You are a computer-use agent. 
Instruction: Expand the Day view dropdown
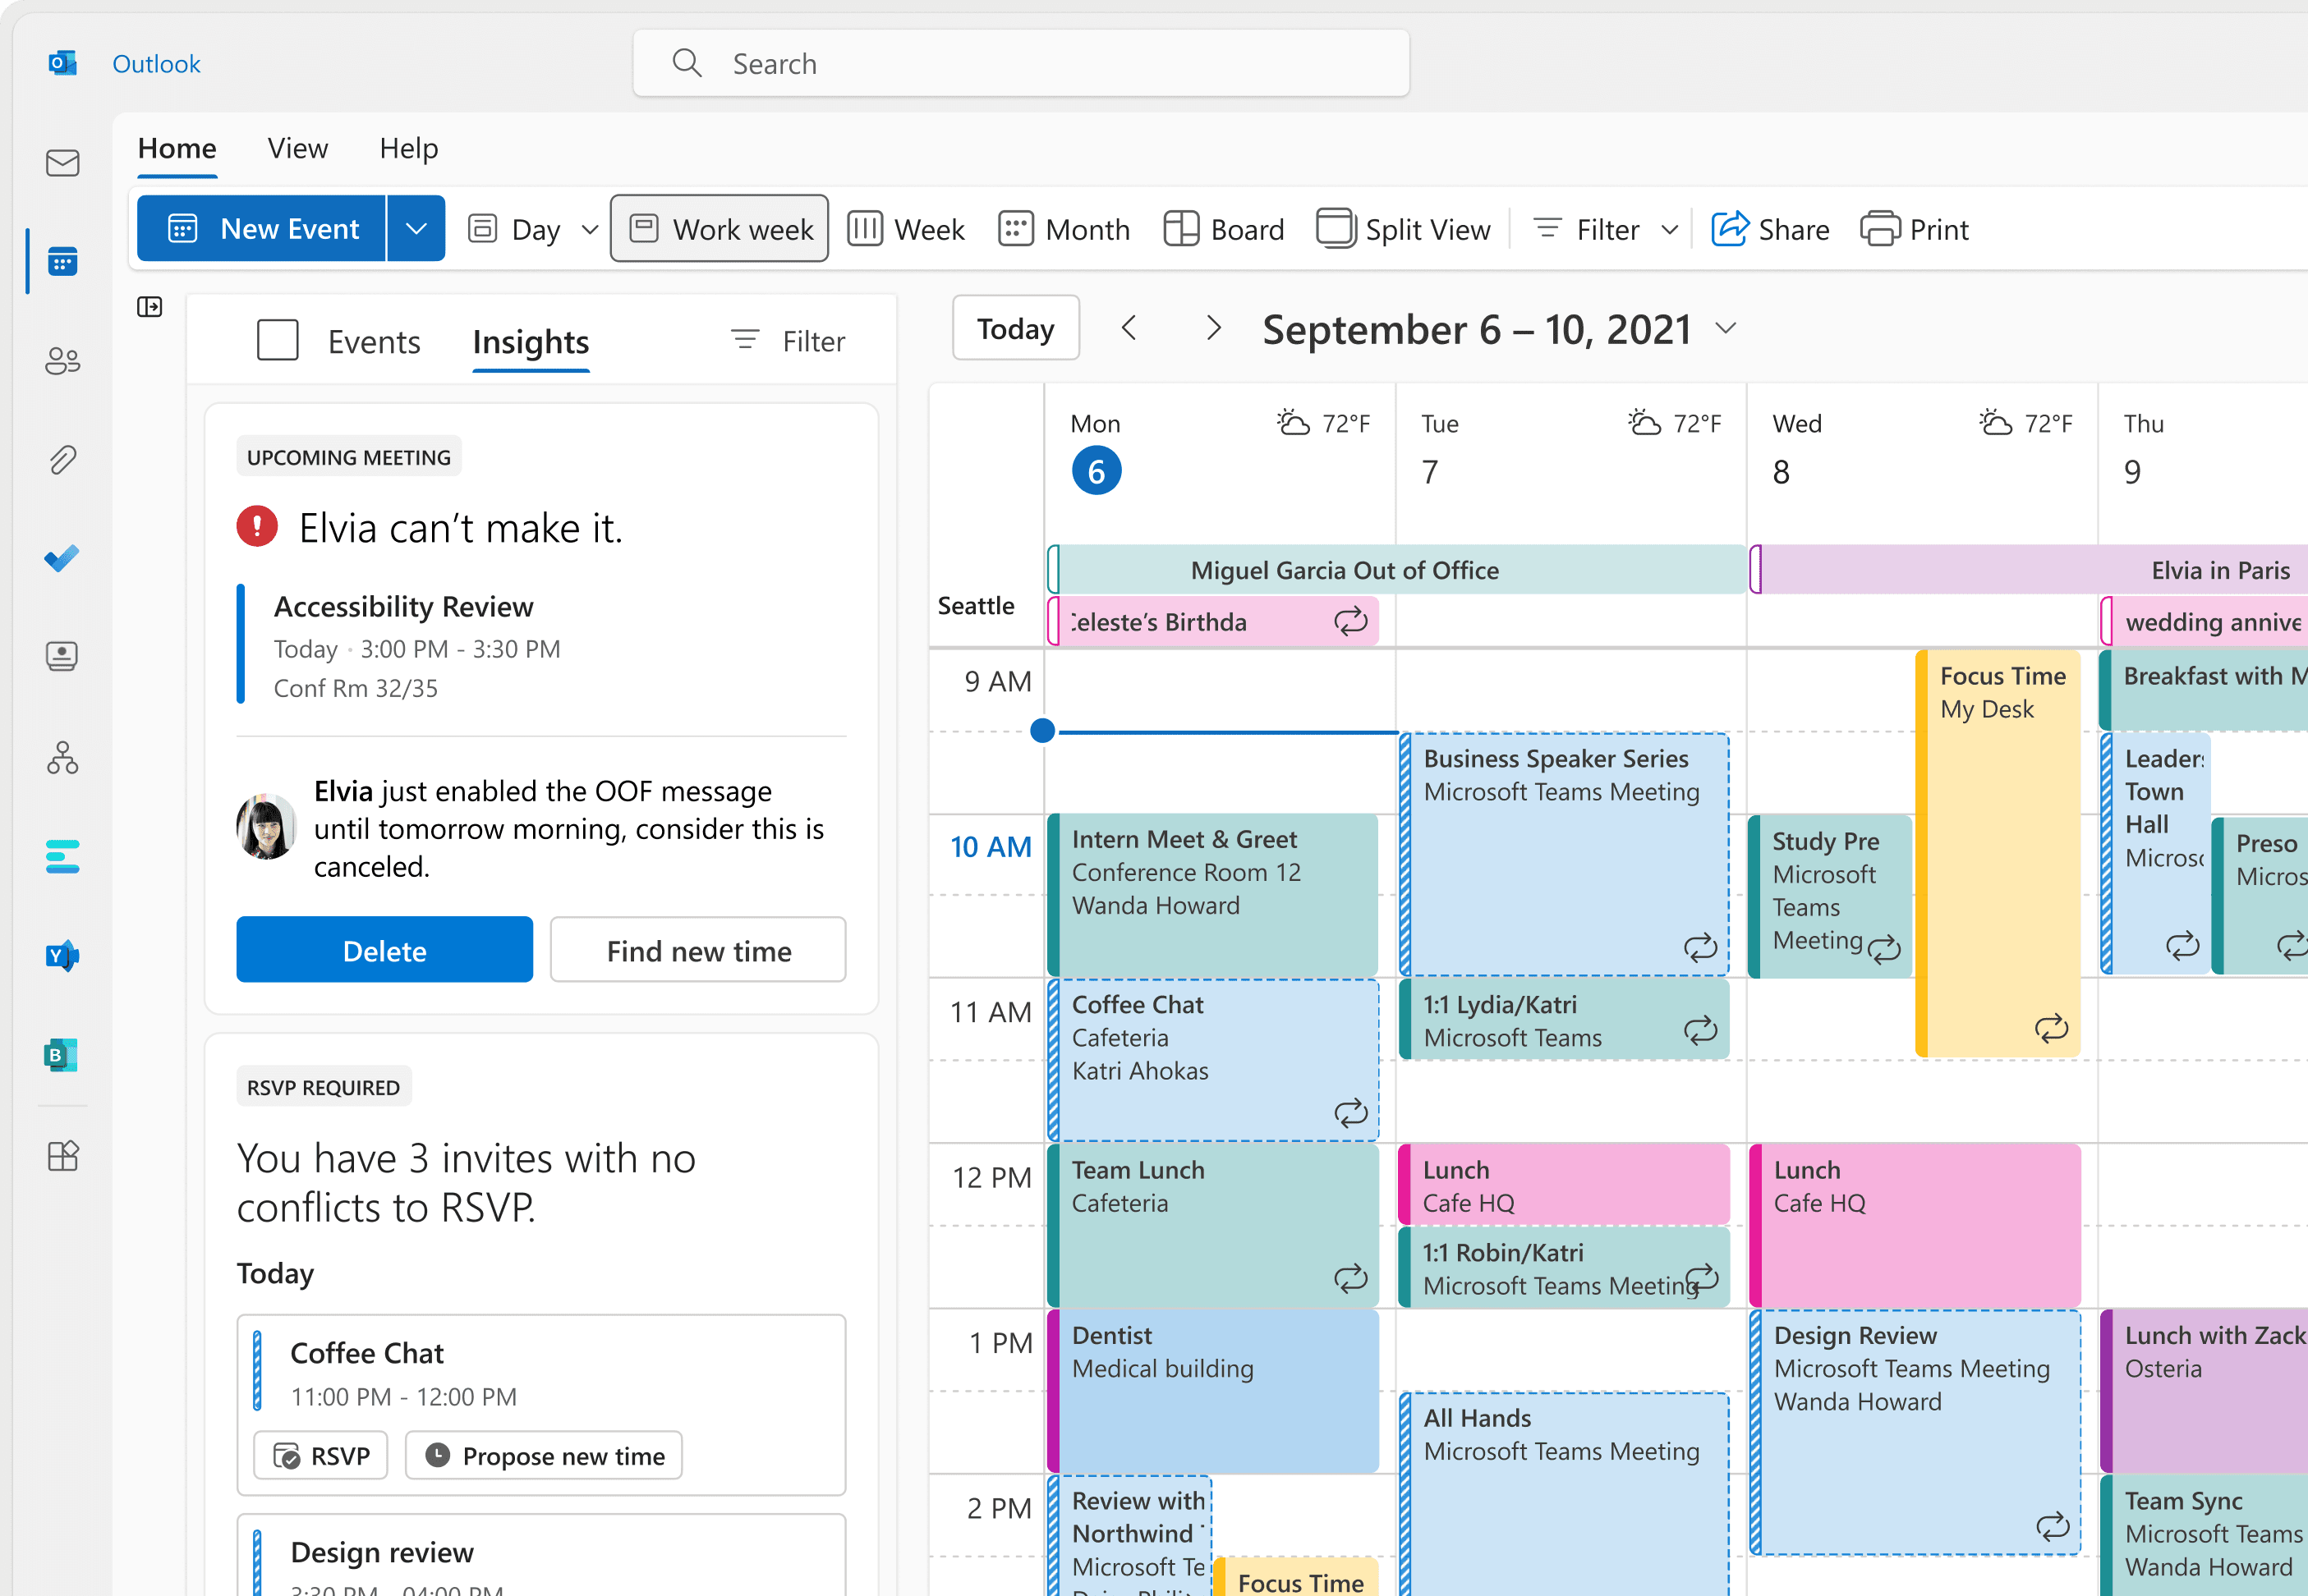point(591,230)
